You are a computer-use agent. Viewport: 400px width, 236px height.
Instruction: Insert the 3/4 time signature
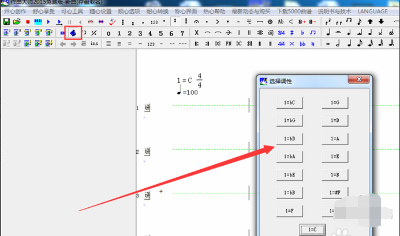(281, 33)
